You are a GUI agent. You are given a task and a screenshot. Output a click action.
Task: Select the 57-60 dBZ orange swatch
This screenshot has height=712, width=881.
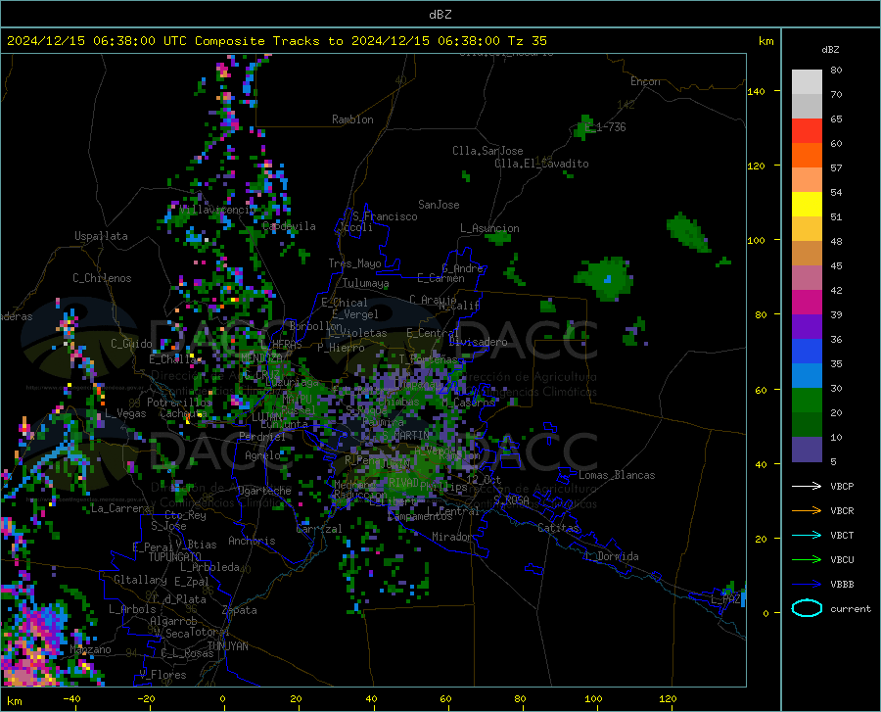(807, 156)
